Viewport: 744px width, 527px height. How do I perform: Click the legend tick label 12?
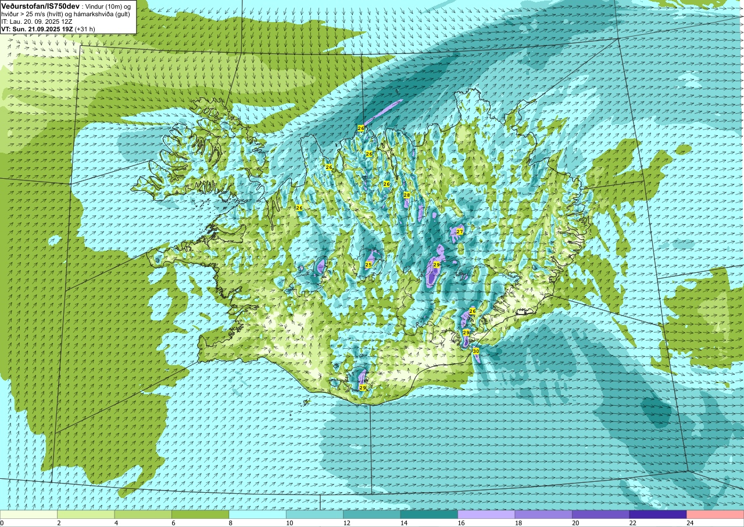click(346, 523)
